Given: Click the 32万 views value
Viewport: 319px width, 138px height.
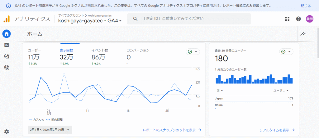Looking at the screenshot, I should [x=66, y=57].
